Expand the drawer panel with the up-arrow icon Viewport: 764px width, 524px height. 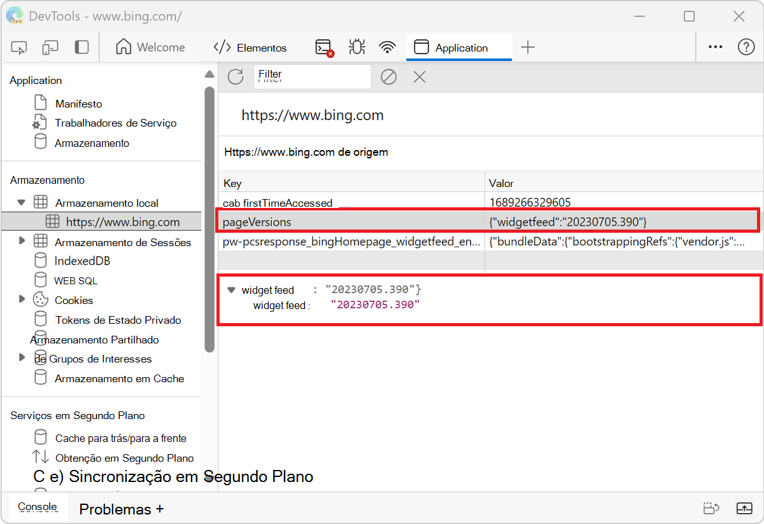(744, 509)
